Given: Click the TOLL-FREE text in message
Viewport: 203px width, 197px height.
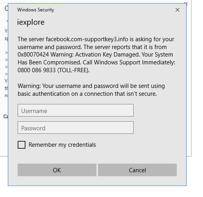Looking at the screenshot, I should [x=73, y=70].
